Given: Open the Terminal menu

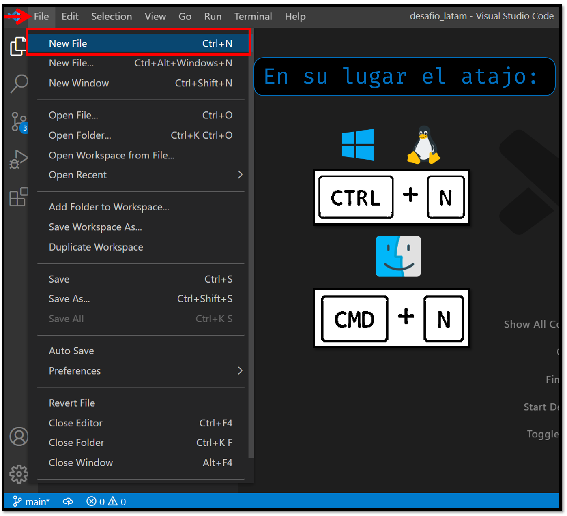Looking at the screenshot, I should pos(253,17).
